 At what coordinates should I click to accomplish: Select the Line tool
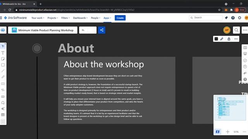pyautogui.click(x=3, y=71)
